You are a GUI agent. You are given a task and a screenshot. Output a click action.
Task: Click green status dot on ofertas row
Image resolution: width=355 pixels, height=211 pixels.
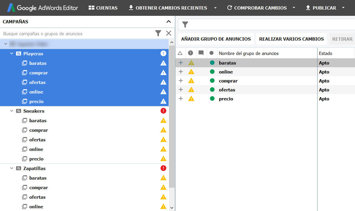point(212,90)
